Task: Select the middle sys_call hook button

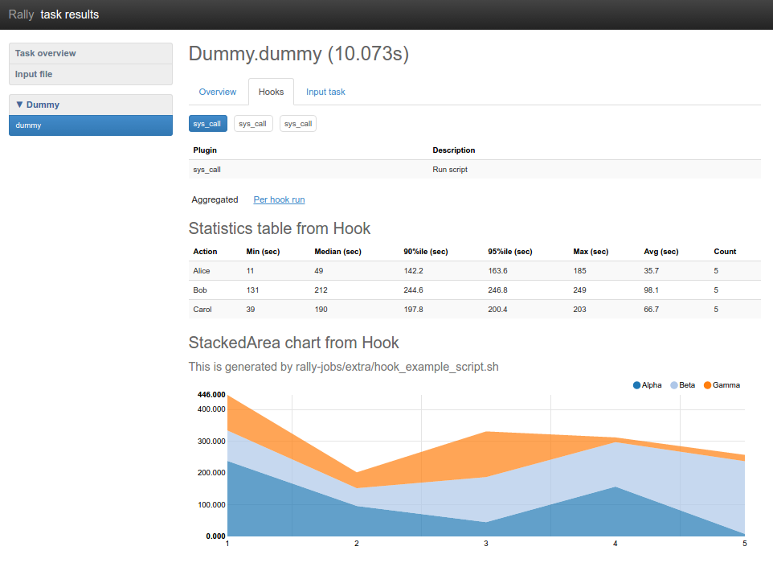Action: (x=253, y=124)
